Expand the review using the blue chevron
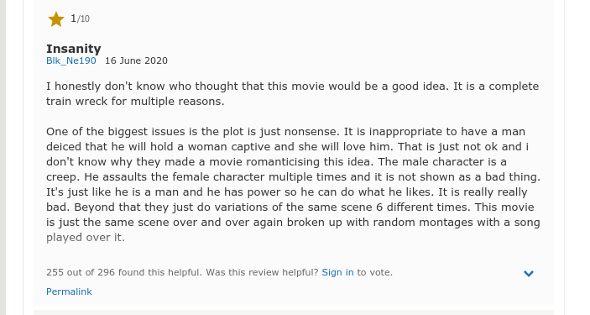The height and width of the screenshot is (315, 590). [x=528, y=274]
